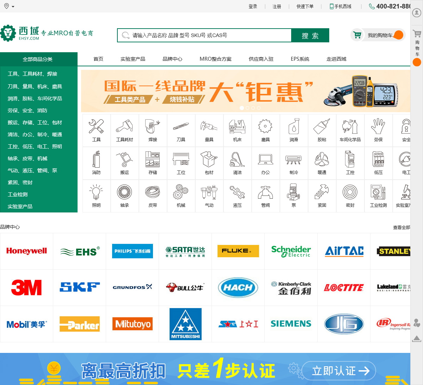The width and height of the screenshot is (423, 385).
Task: Open MRO整合方案 nav item
Action: (x=216, y=59)
